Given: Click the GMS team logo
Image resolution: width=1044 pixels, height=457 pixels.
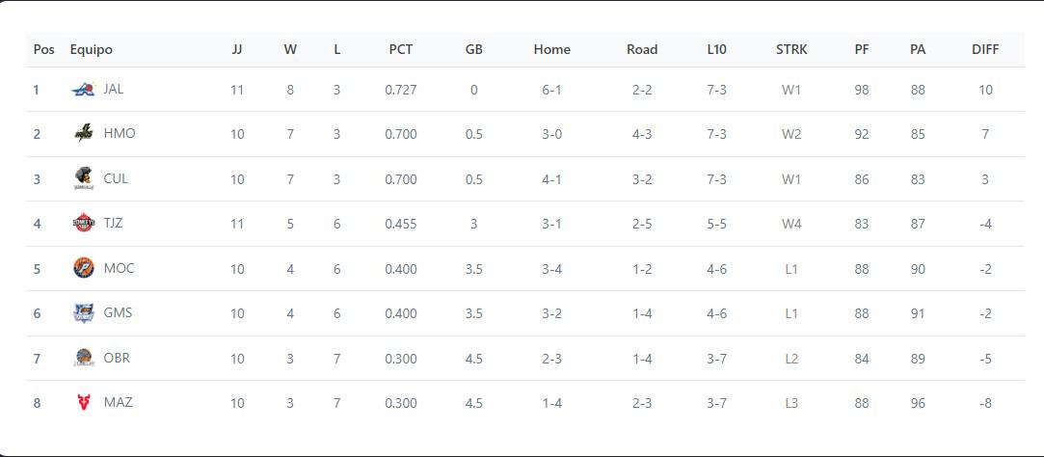Looking at the screenshot, I should click(84, 312).
